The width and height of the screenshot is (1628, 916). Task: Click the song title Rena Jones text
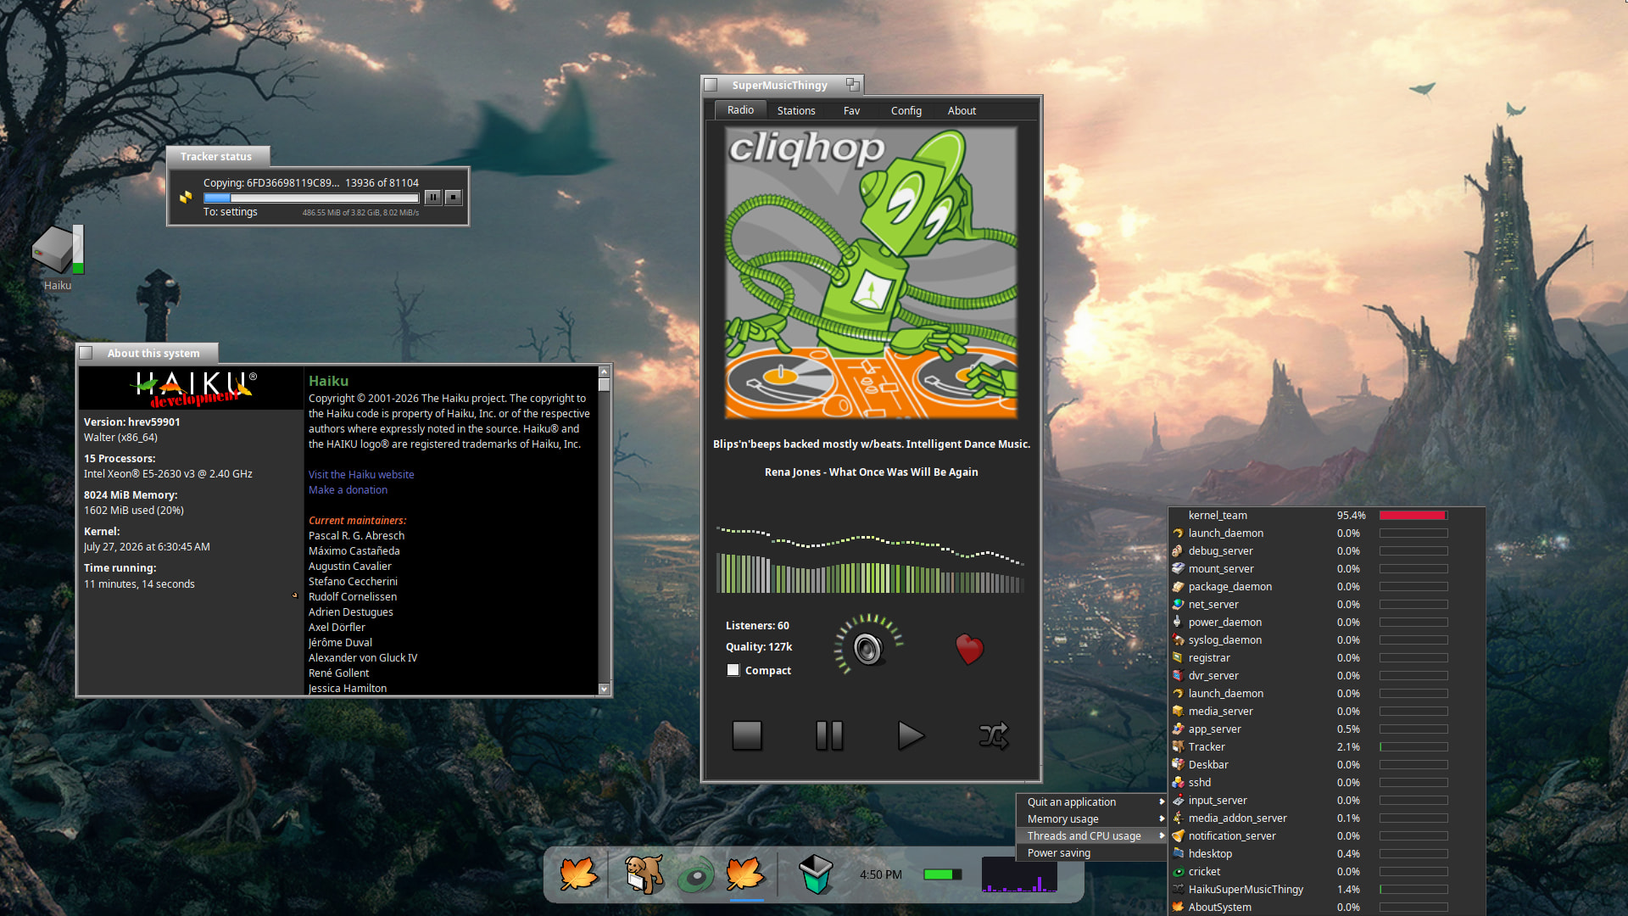tap(871, 472)
